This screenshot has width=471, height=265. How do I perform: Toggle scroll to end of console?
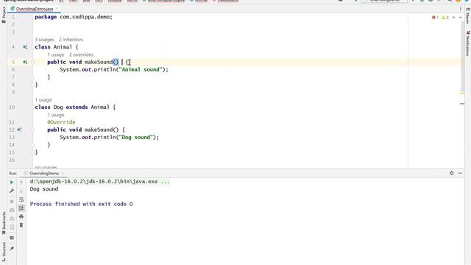pos(21,208)
